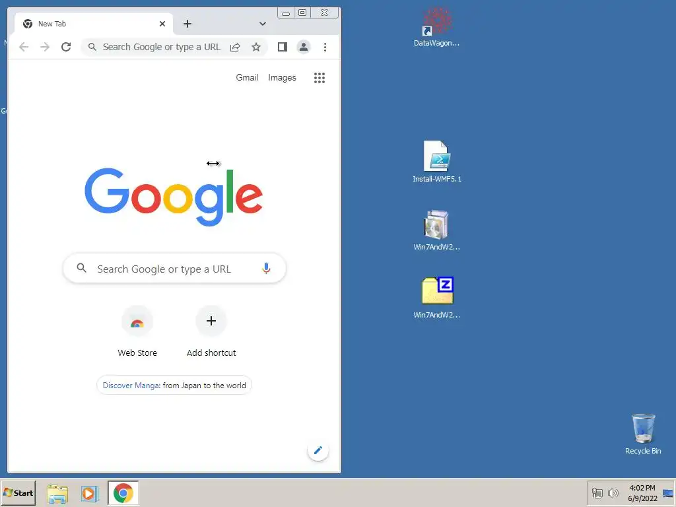676x507 pixels.
Task: Open the Chrome three-dot menu
Action: coord(325,47)
